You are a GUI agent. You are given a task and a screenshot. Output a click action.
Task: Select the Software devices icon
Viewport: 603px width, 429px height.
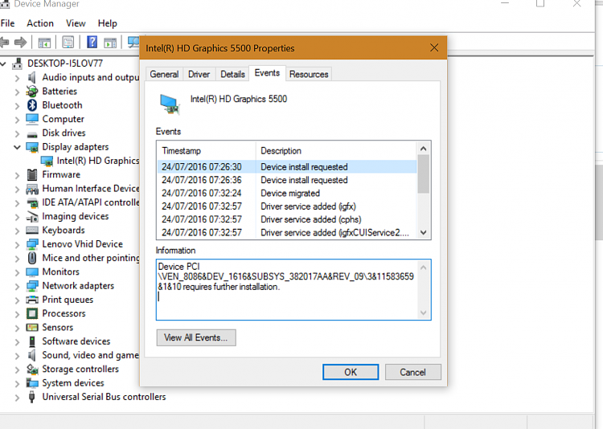pos(32,341)
